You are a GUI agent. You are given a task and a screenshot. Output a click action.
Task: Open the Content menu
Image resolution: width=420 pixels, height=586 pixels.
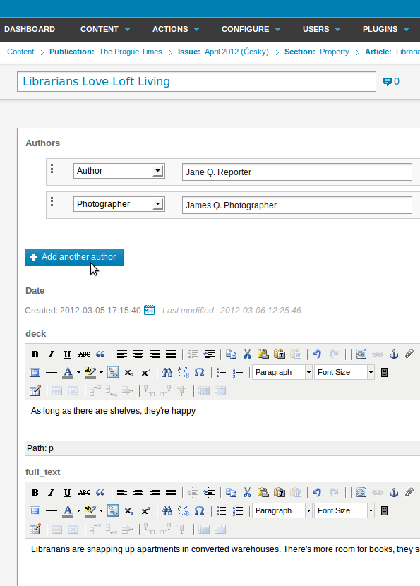(105, 29)
